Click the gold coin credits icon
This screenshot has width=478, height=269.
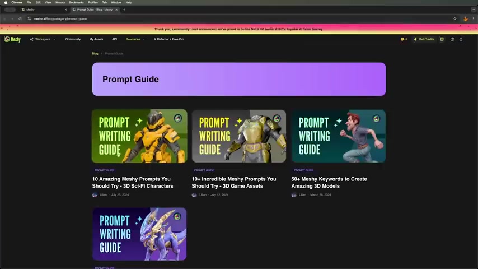coord(402,39)
